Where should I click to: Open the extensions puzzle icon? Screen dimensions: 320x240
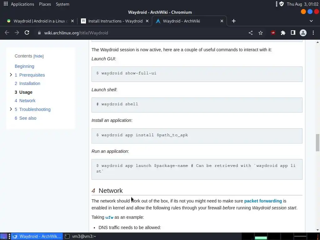point(283,32)
